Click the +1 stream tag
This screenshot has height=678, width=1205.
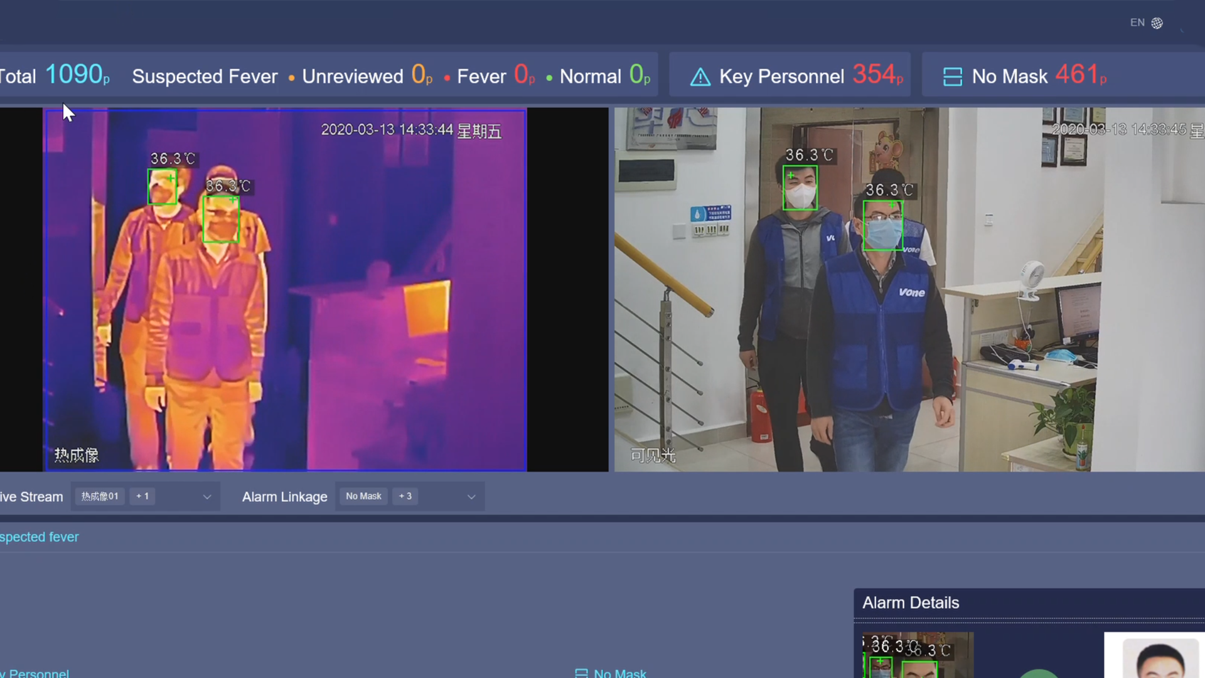[x=142, y=496]
